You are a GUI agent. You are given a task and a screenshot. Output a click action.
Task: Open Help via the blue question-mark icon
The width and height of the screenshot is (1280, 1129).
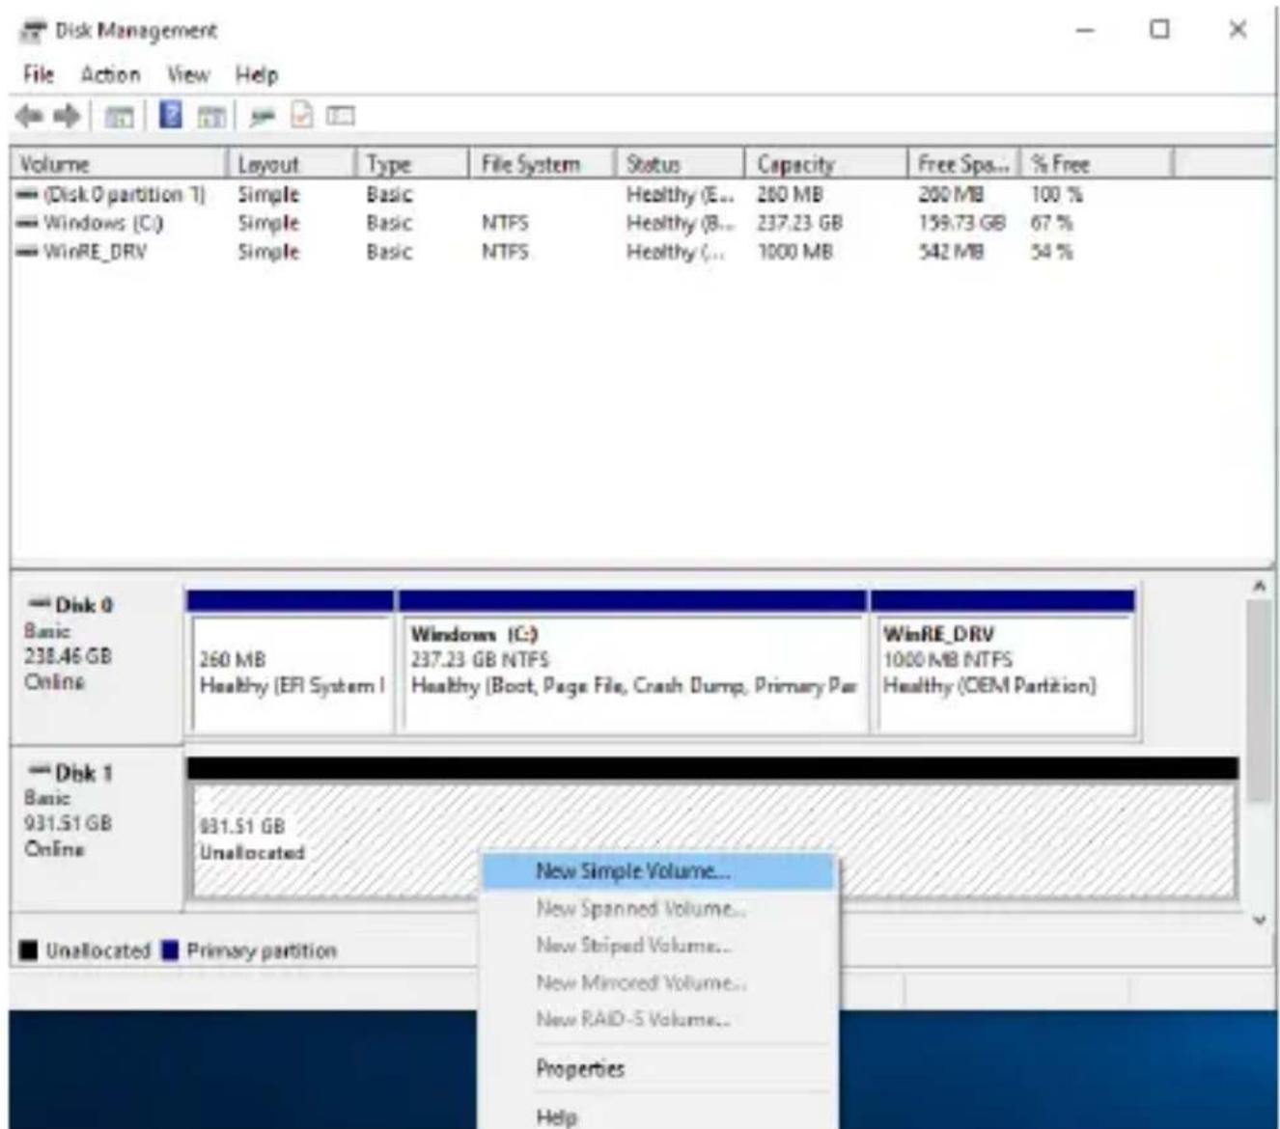171,116
